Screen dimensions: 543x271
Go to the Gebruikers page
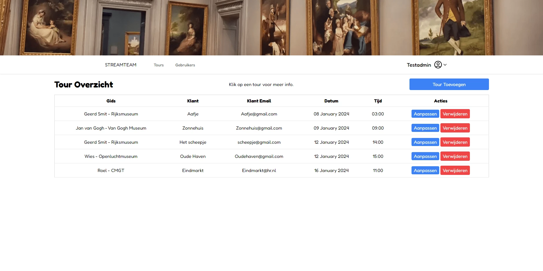point(185,65)
